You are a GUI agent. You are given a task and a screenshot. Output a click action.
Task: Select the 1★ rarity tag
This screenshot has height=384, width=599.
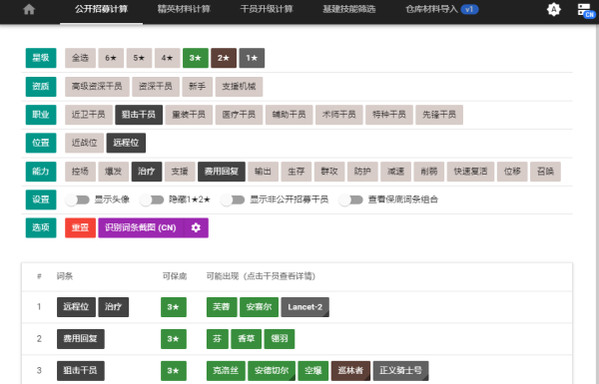[x=252, y=58]
